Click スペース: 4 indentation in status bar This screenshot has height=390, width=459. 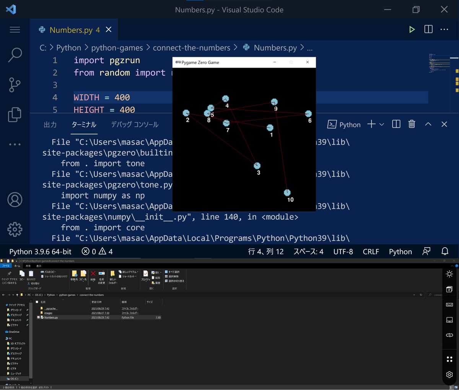(x=308, y=251)
